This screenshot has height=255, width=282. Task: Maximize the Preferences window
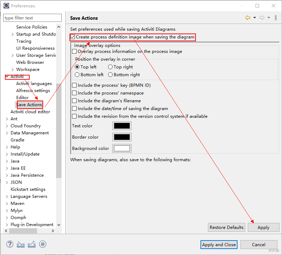[257, 6]
